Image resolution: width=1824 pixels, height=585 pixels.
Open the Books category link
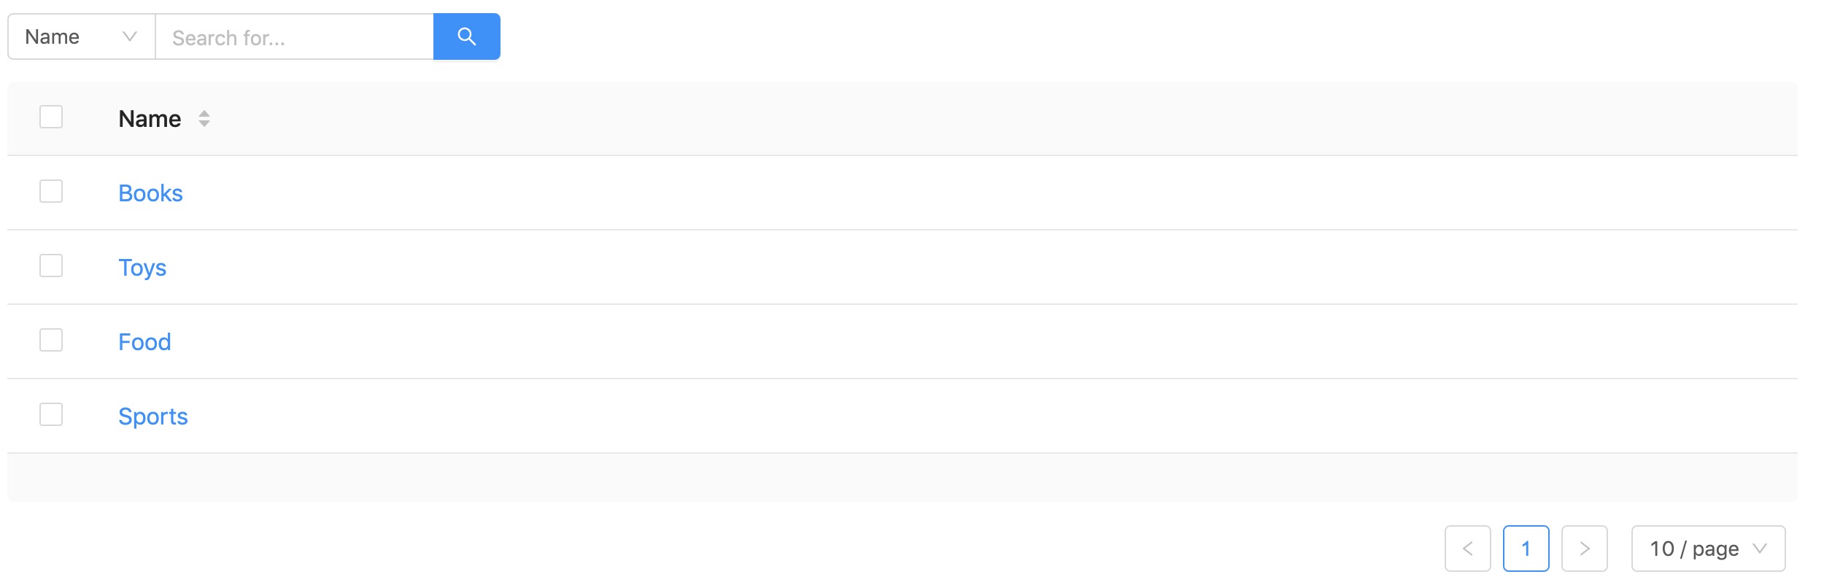coord(150,193)
